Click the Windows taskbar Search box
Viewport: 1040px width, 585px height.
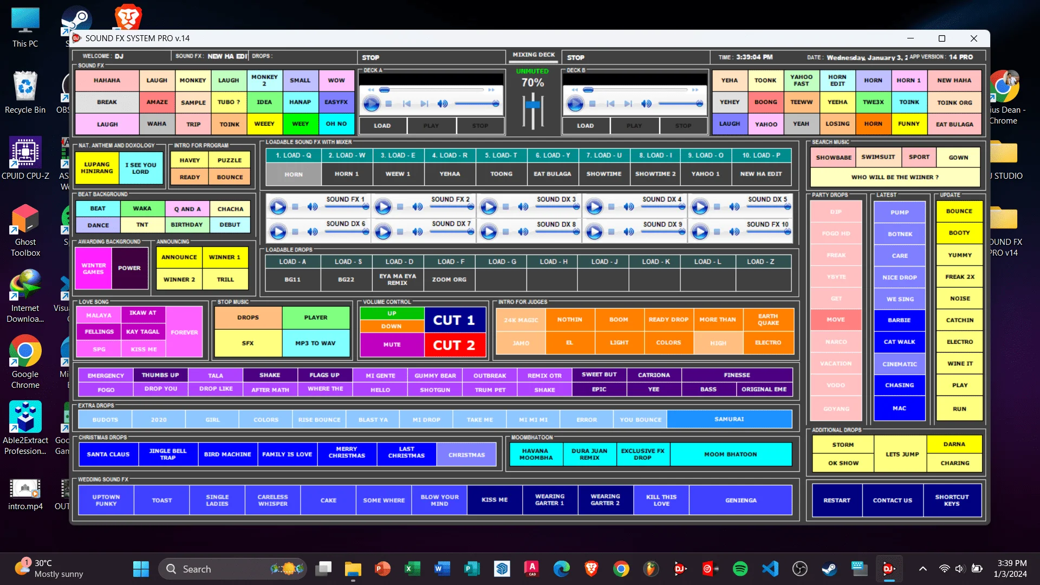pos(233,569)
